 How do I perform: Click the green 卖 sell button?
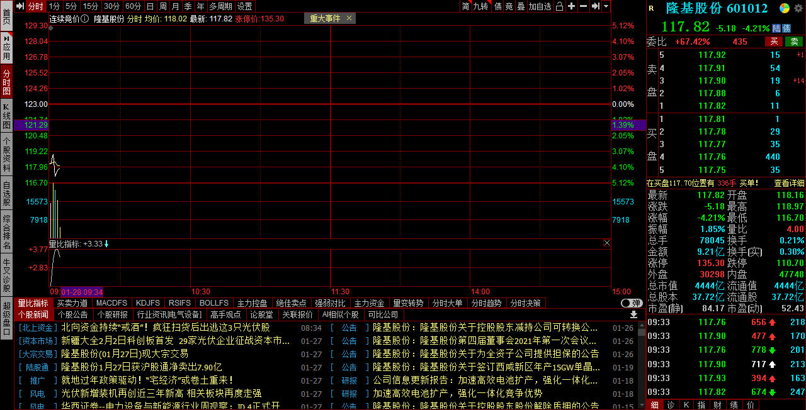(793, 42)
